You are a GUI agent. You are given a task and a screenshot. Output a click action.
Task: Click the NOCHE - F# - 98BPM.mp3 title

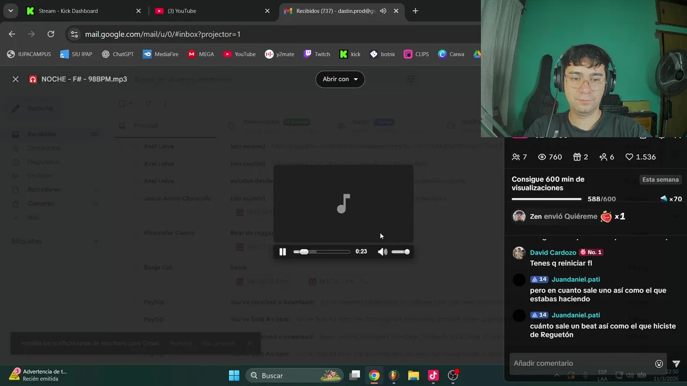click(84, 79)
